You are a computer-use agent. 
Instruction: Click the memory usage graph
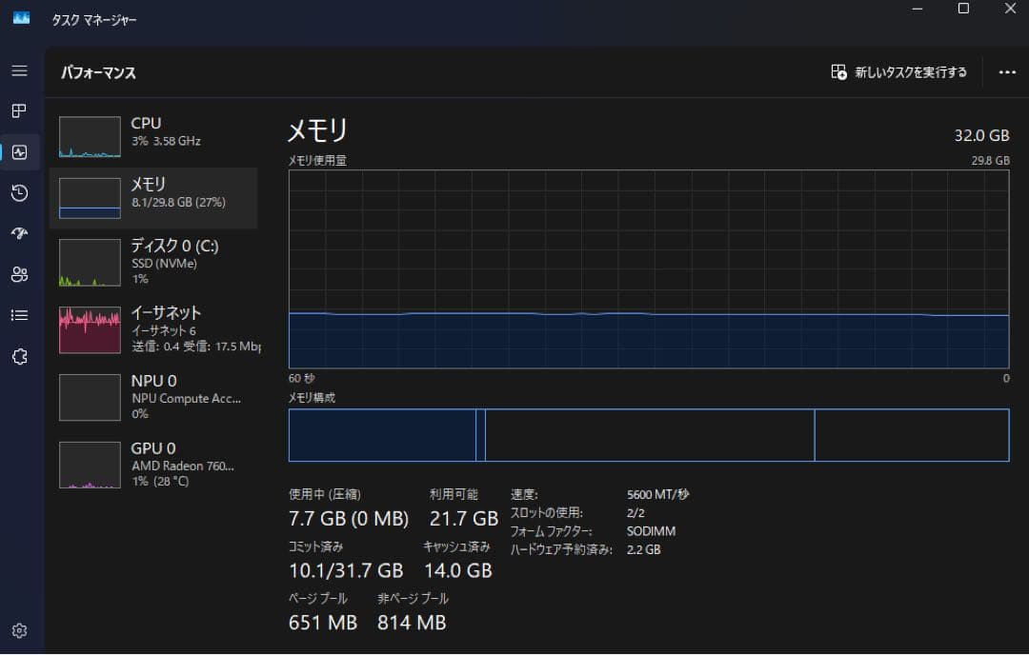click(648, 271)
